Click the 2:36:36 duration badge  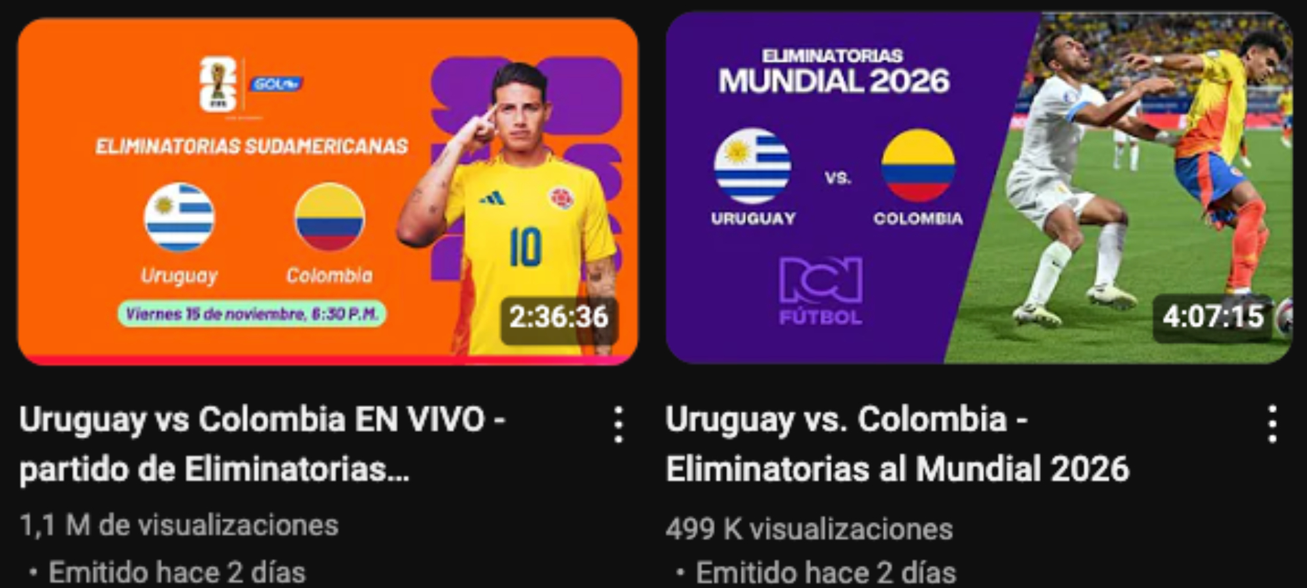[559, 317]
